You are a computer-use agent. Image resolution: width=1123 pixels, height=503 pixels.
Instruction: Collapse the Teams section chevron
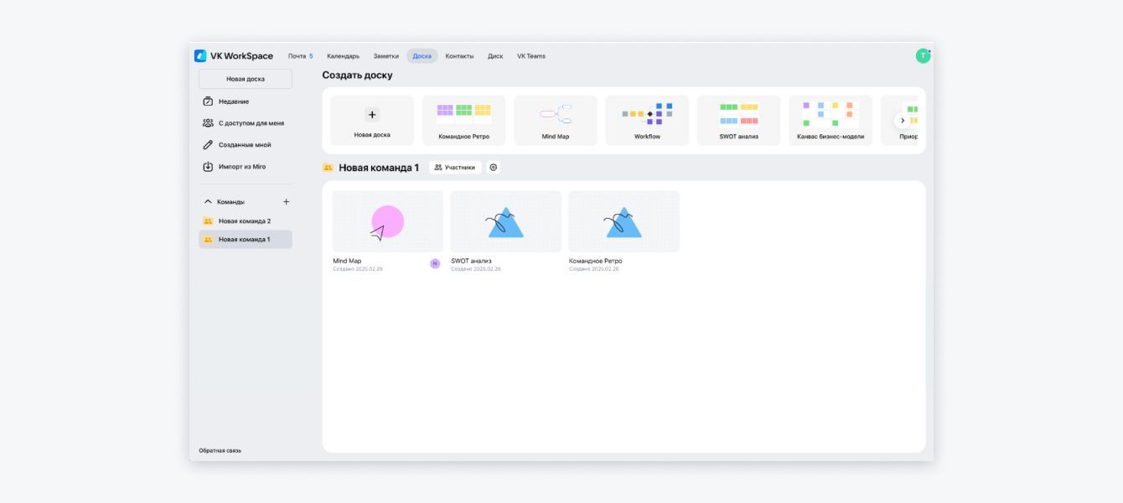(x=208, y=202)
